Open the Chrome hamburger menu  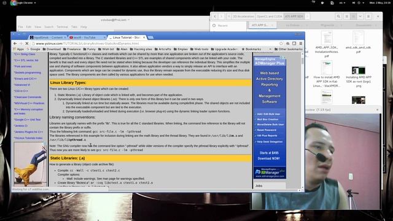[x=300, y=44]
